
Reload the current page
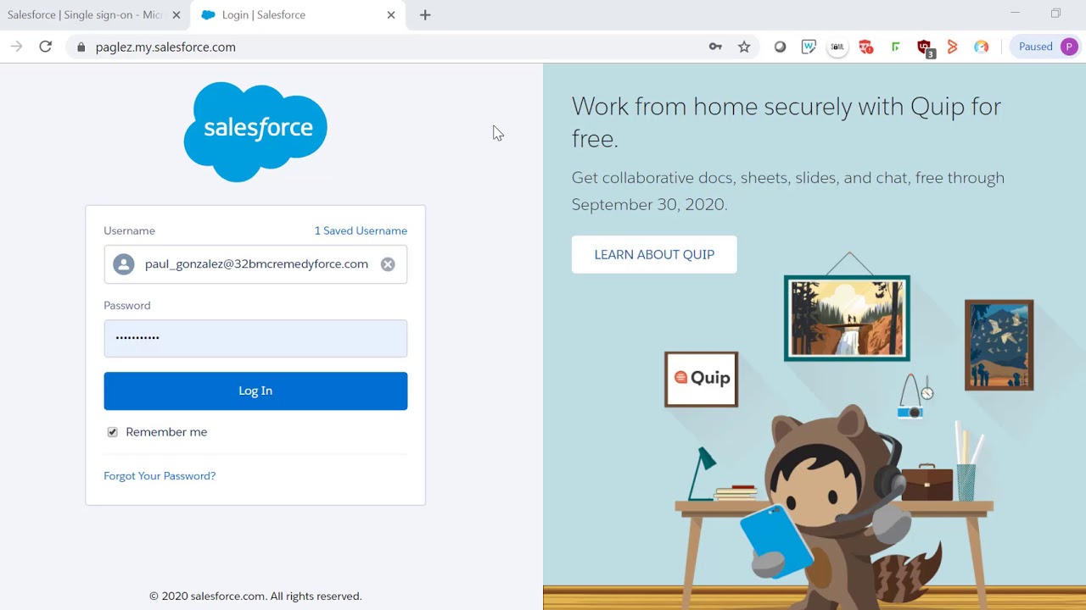(46, 47)
